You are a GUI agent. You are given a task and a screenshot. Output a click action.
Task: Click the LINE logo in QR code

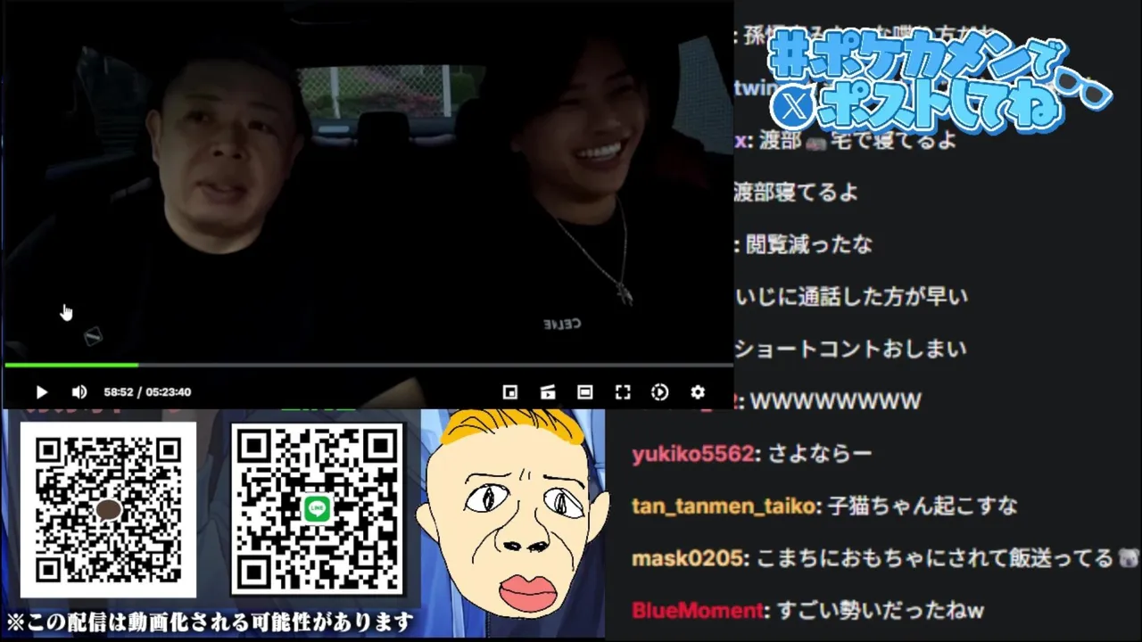point(317,509)
